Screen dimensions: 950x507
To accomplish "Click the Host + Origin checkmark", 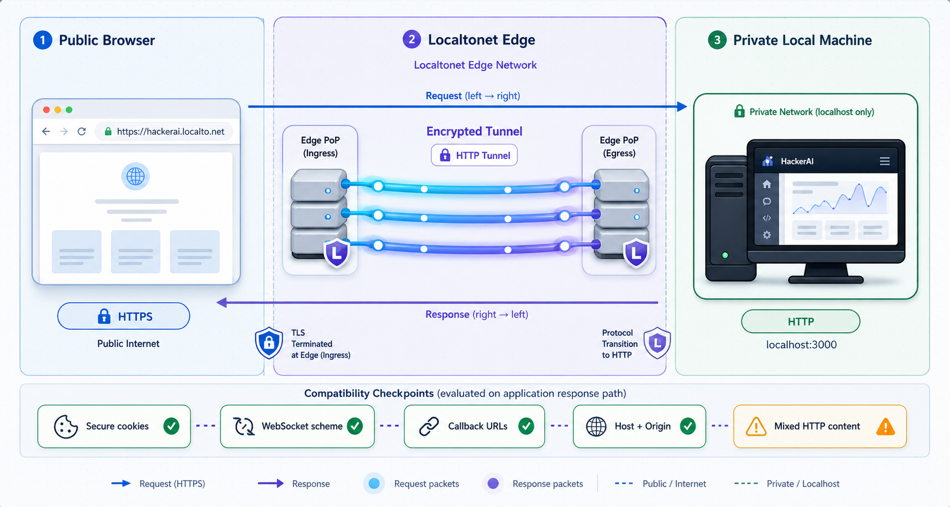I will pyautogui.click(x=688, y=426).
